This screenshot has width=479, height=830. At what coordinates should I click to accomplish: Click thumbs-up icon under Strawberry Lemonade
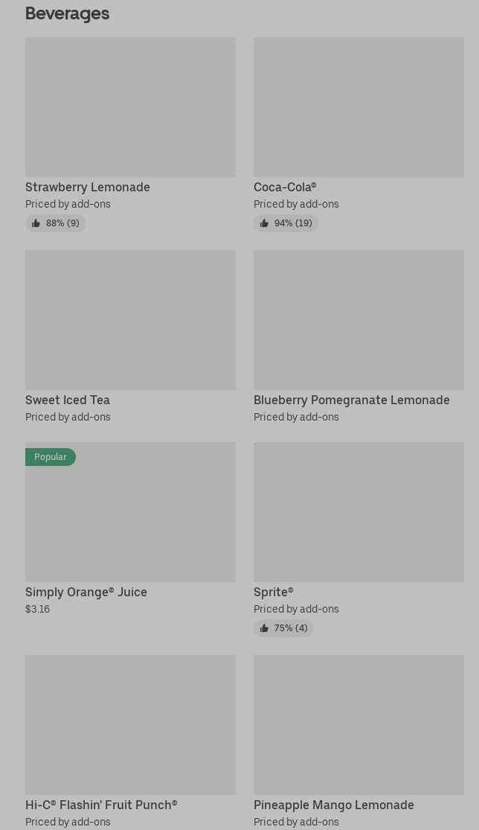click(36, 223)
